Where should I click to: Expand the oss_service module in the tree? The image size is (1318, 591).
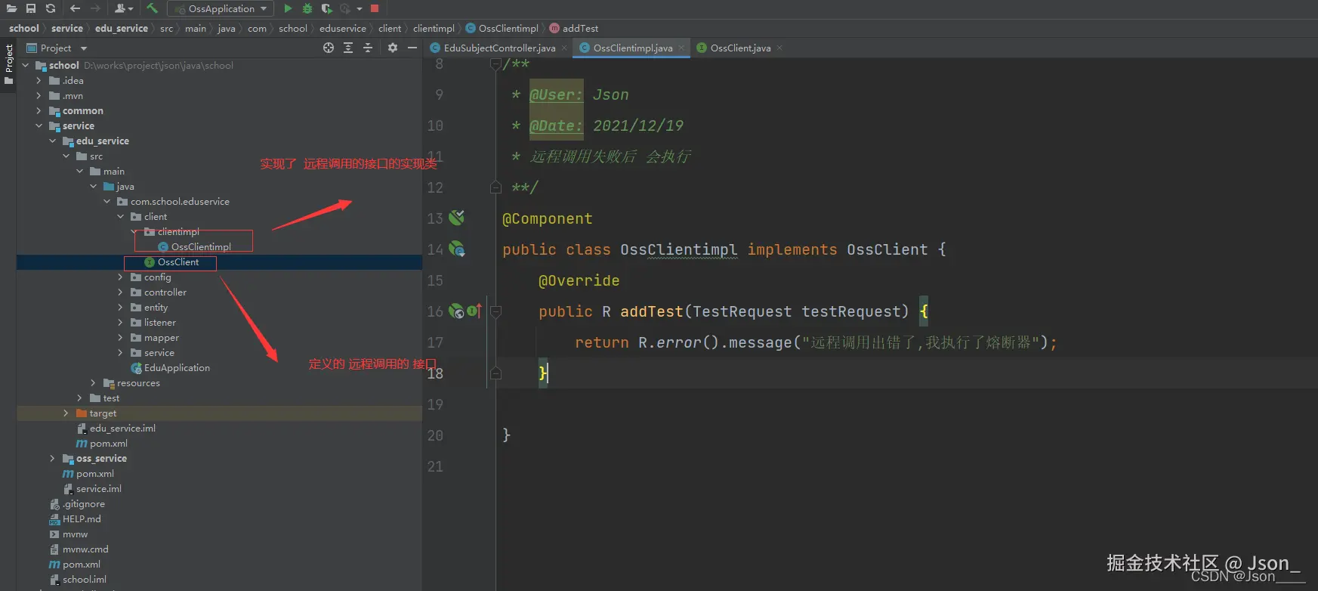(52, 459)
